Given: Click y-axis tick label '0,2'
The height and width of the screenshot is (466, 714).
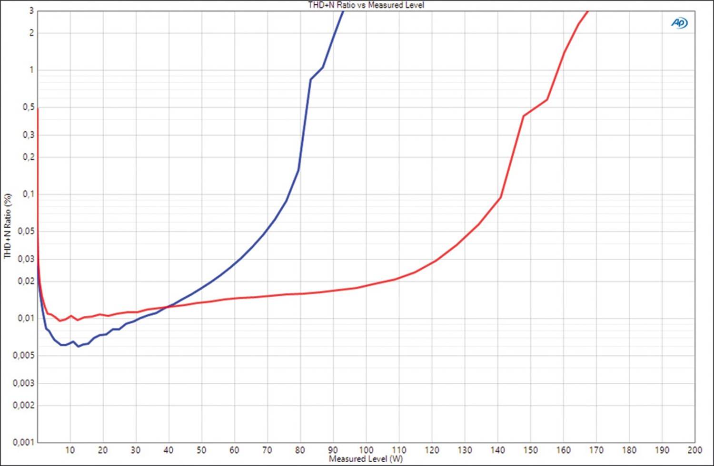Looking at the screenshot, I should click(29, 157).
